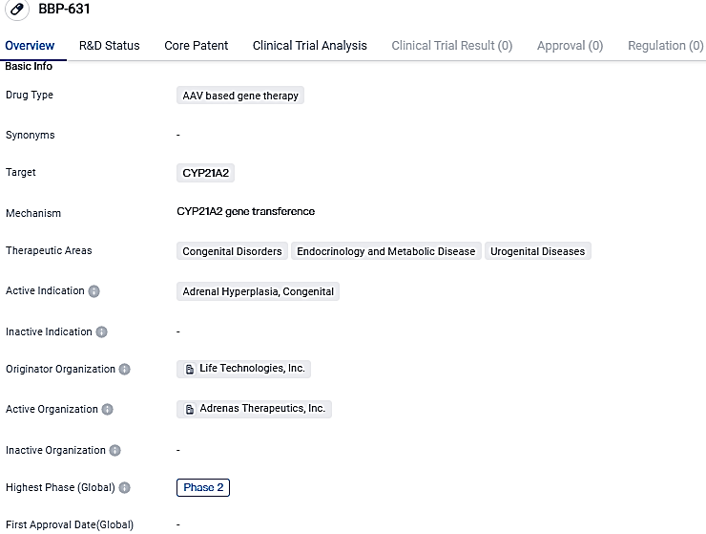Click info icon beside Active Organization
This screenshot has width=706, height=534.
pos(108,410)
